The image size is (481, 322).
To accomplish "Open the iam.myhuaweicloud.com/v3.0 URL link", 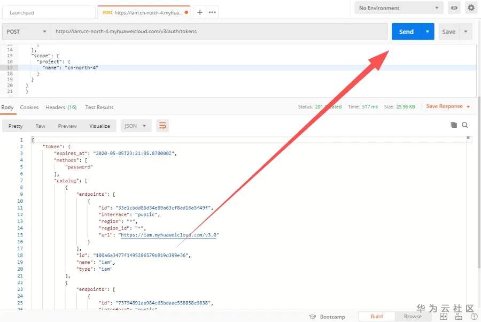I will pos(169,235).
